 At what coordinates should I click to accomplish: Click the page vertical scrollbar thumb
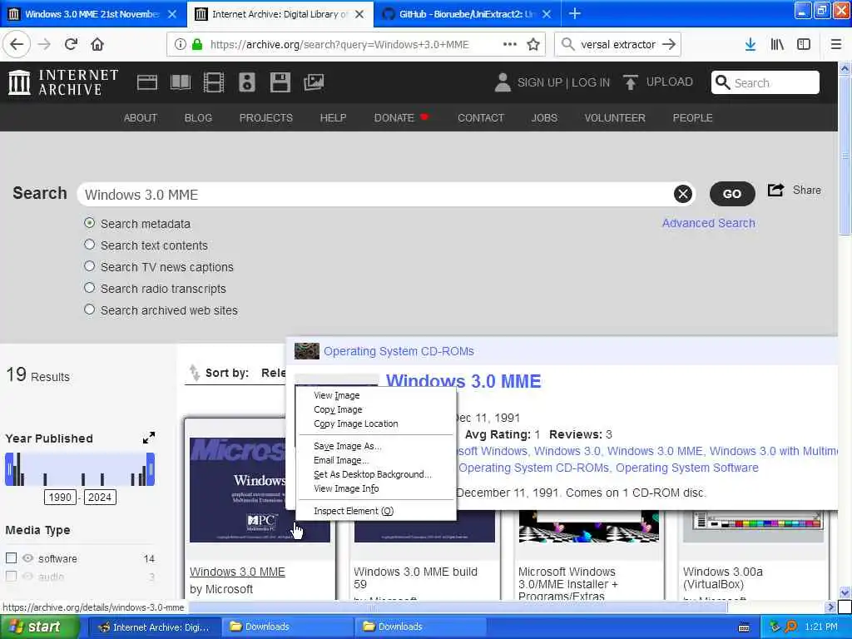[x=845, y=157]
